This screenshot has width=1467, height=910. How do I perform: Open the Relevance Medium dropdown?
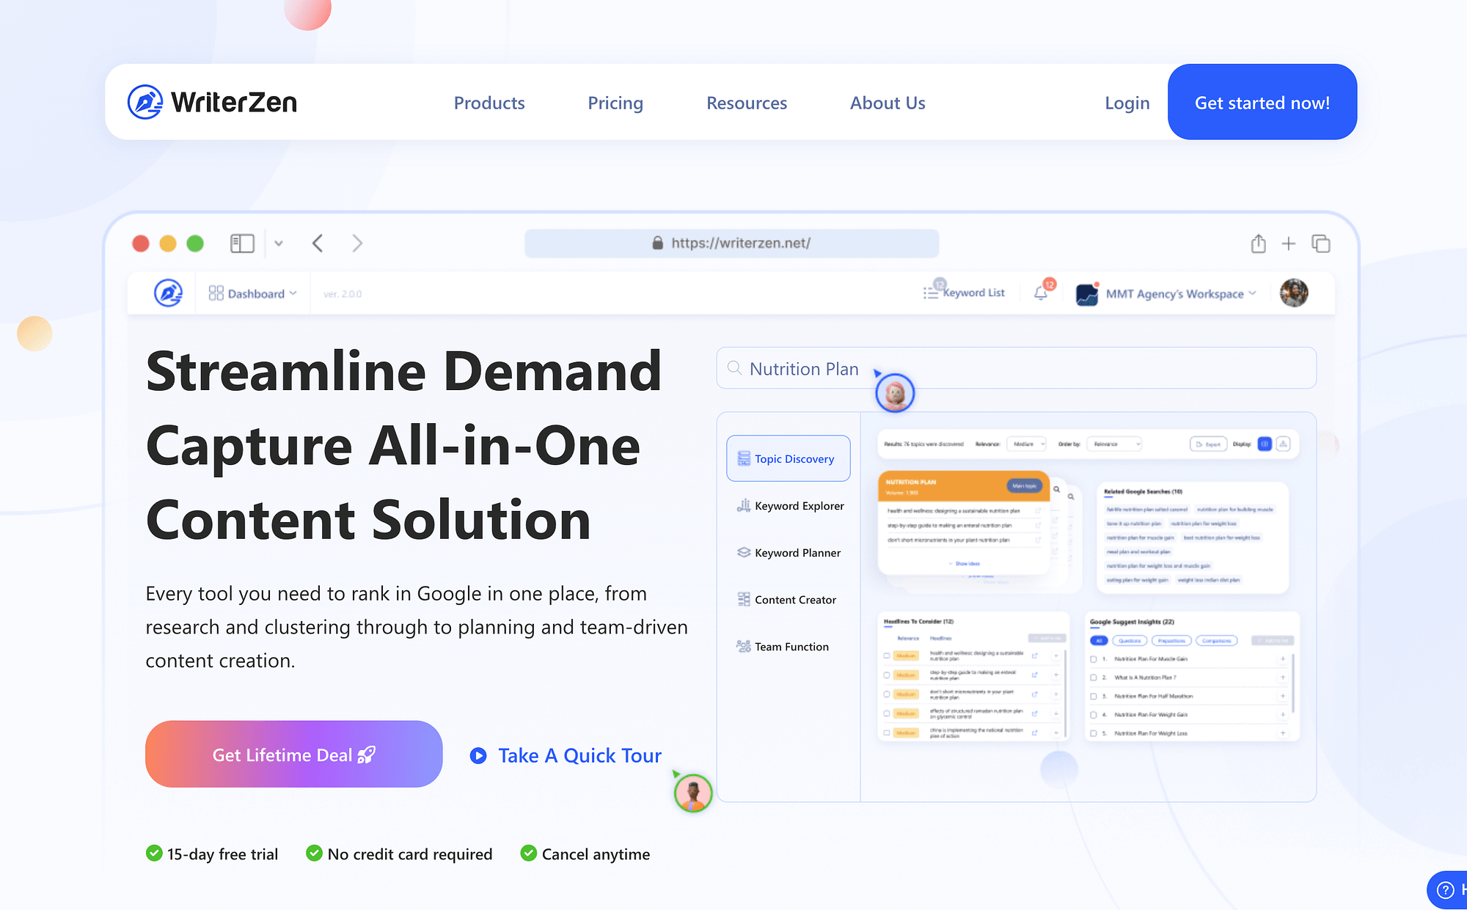pyautogui.click(x=1026, y=444)
